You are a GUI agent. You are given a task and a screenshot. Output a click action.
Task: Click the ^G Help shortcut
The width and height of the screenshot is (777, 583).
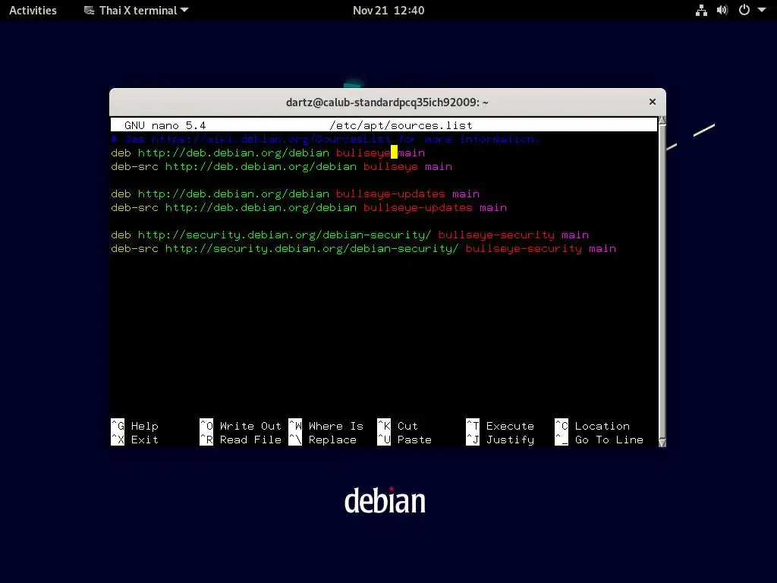(x=135, y=426)
